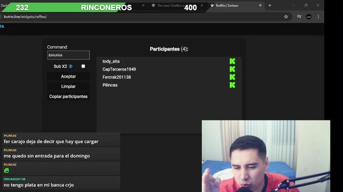This screenshot has width=343, height=192.
Task: Select participant tody_sita
Action: (x=111, y=61)
